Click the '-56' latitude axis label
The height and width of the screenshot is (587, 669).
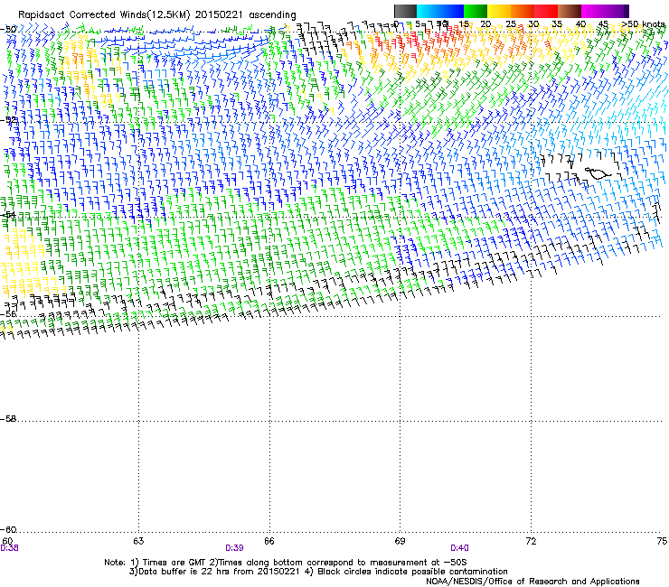click(x=8, y=314)
